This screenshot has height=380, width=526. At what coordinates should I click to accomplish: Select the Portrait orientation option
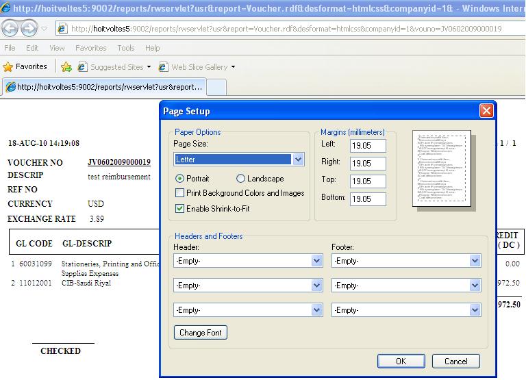click(179, 179)
